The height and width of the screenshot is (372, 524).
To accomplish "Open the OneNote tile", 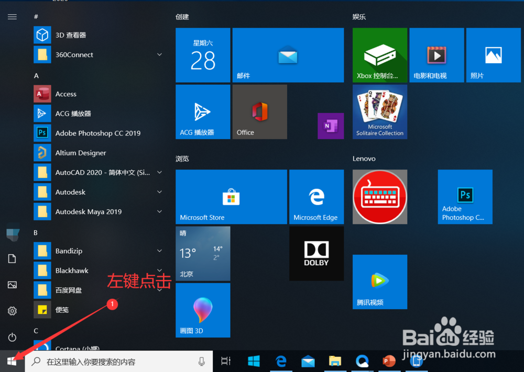I will click(331, 126).
